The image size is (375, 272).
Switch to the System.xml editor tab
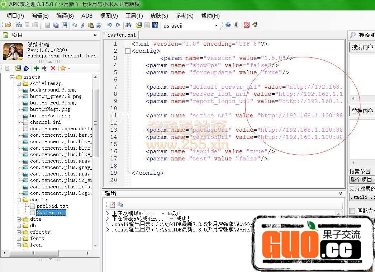click(121, 35)
